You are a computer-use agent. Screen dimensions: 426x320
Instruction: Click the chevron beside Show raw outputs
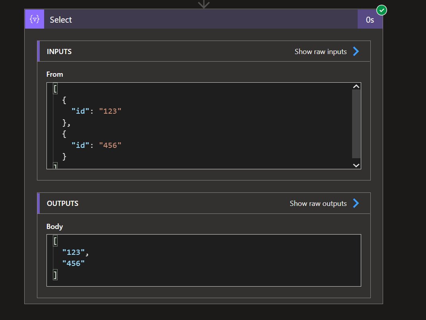[x=356, y=203]
